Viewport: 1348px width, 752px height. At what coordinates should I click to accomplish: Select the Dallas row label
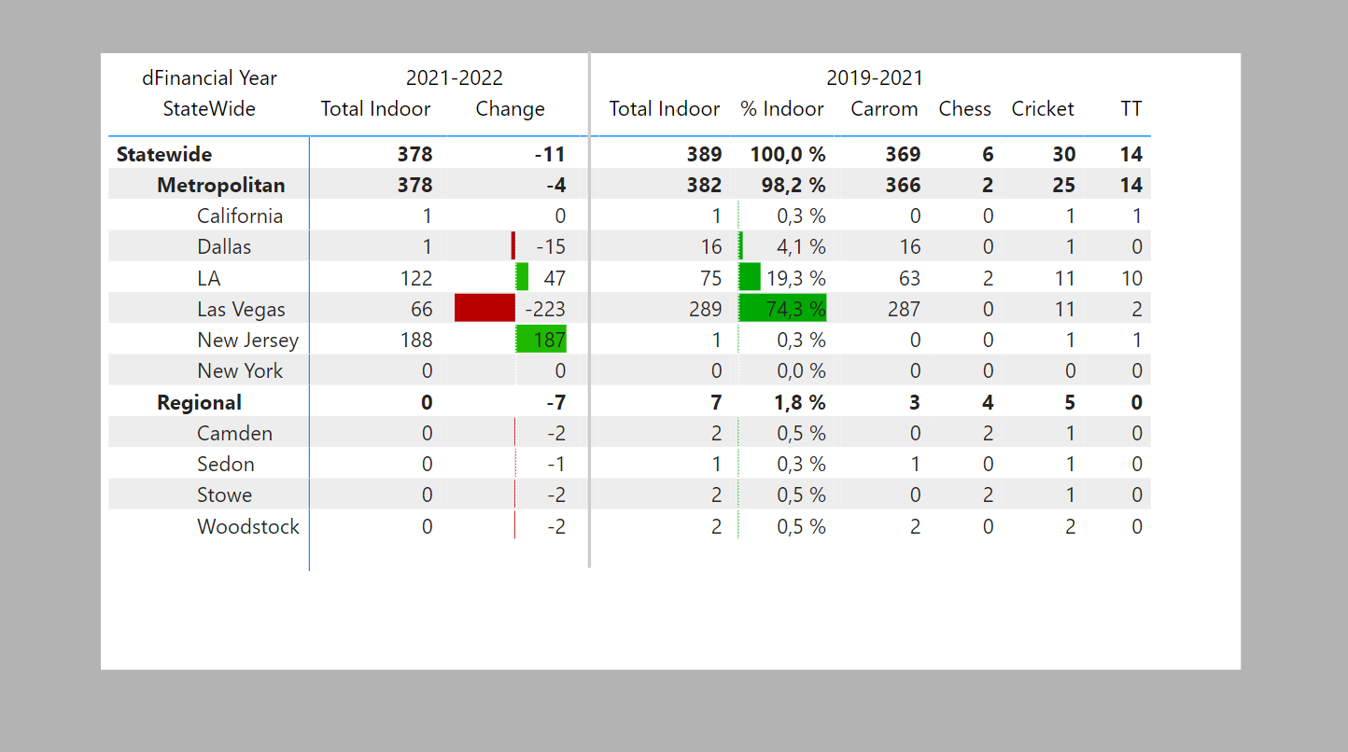[x=224, y=247]
